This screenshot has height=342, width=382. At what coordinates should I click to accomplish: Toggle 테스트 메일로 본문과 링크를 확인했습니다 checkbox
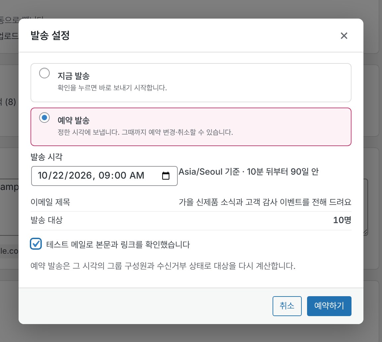tap(36, 244)
